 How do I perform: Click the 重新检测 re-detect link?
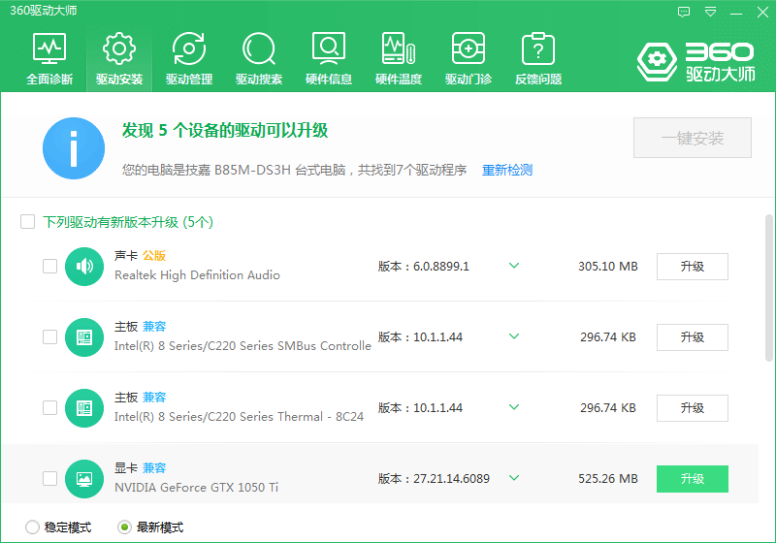point(507,170)
